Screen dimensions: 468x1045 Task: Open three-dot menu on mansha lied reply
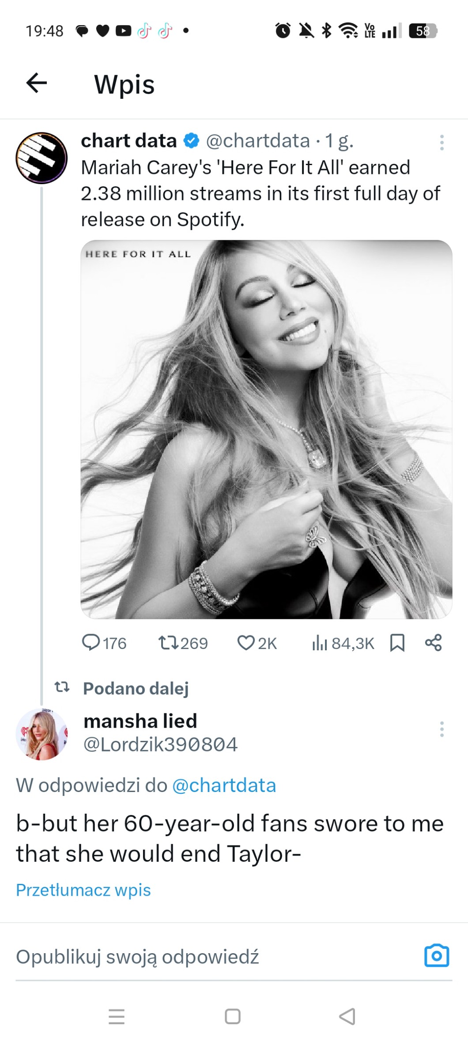(442, 729)
